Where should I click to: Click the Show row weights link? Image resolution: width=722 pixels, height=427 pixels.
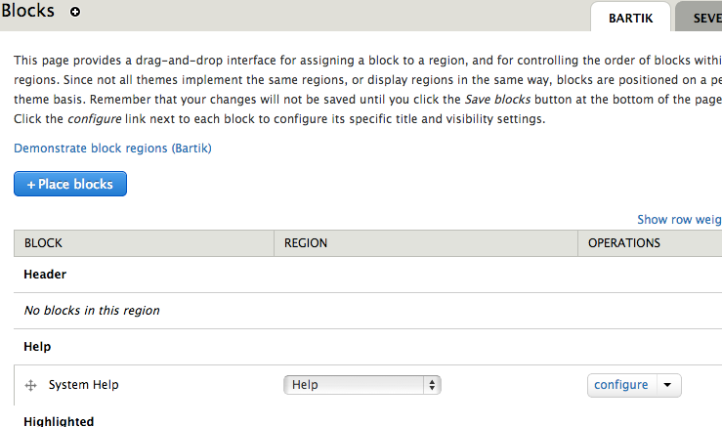coord(679,220)
